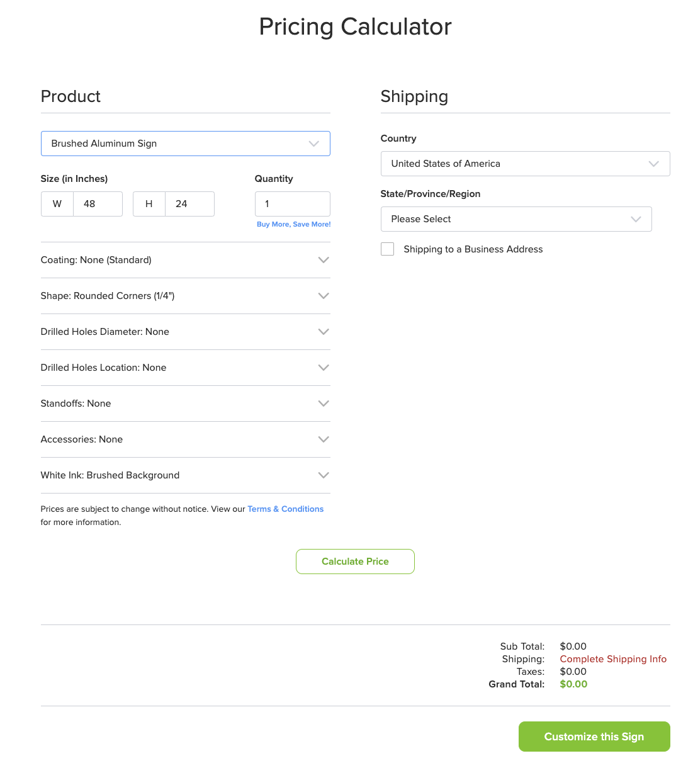Viewport: 693px width, 768px height.
Task: Expand the Accessories option chevron
Action: (324, 439)
